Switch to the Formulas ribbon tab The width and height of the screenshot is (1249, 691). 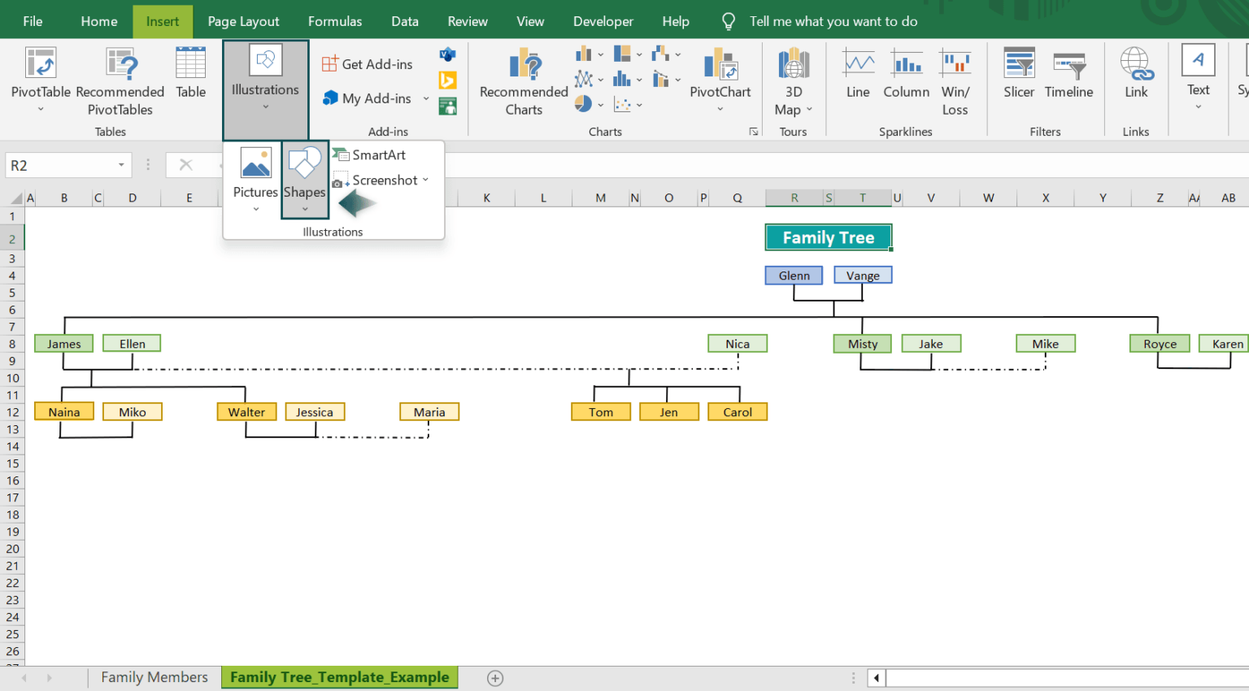[x=334, y=21]
